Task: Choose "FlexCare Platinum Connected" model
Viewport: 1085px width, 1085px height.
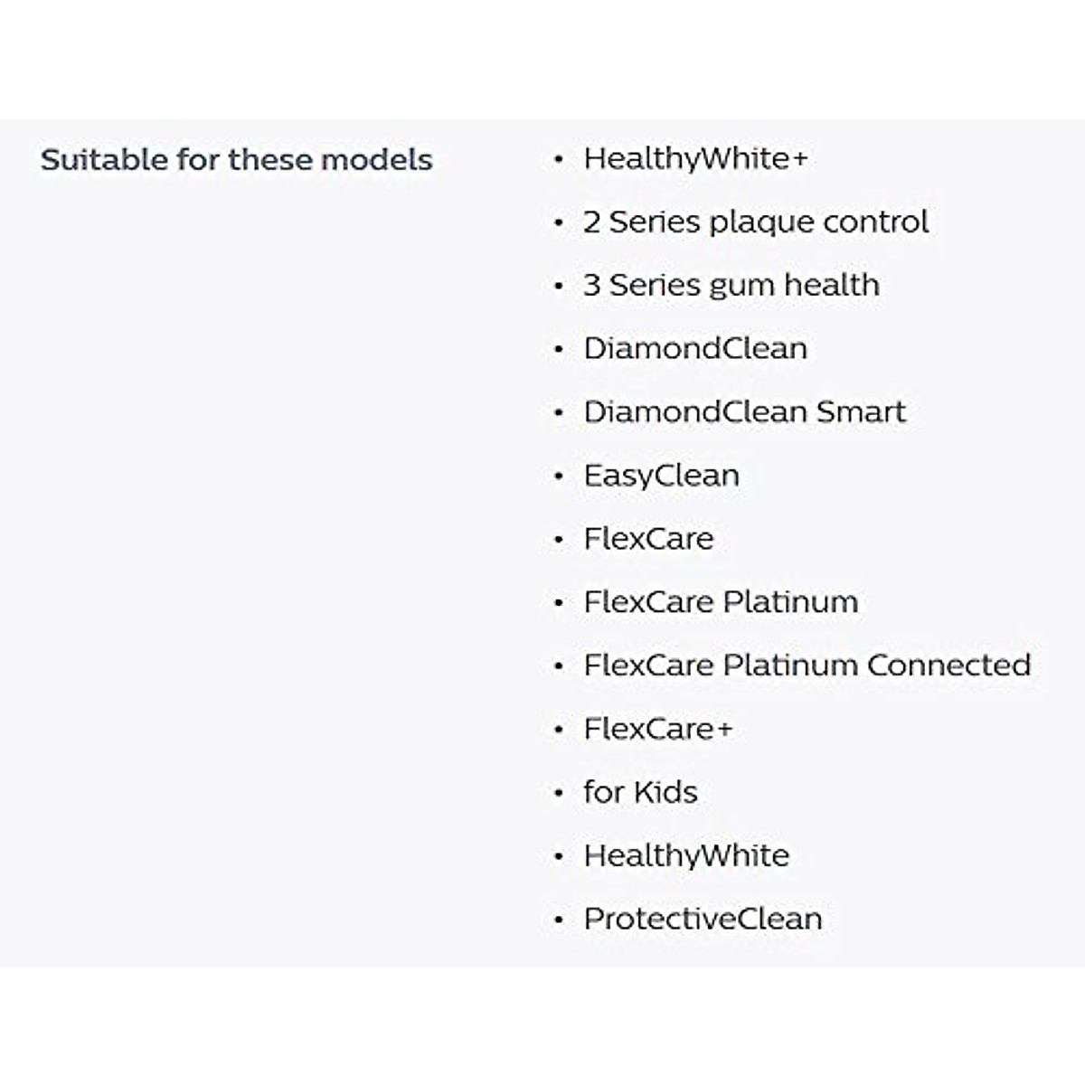Action: (x=807, y=665)
